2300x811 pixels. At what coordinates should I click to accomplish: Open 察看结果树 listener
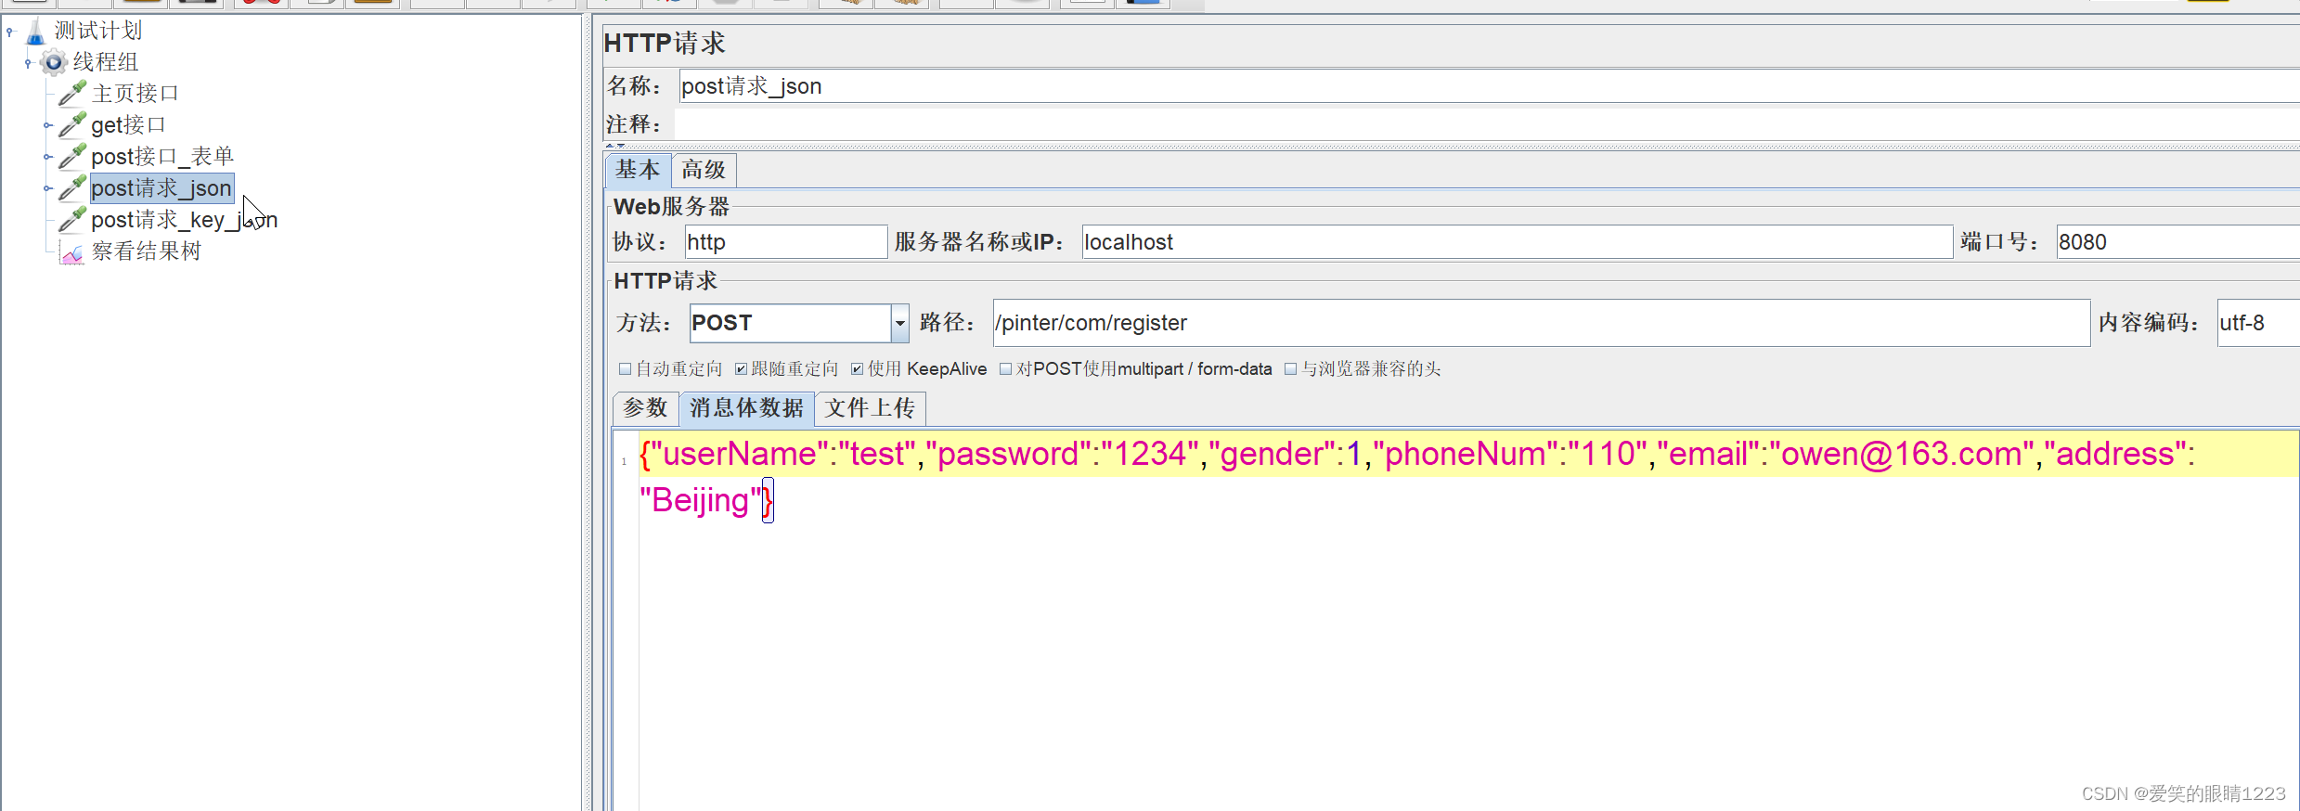[x=147, y=251]
